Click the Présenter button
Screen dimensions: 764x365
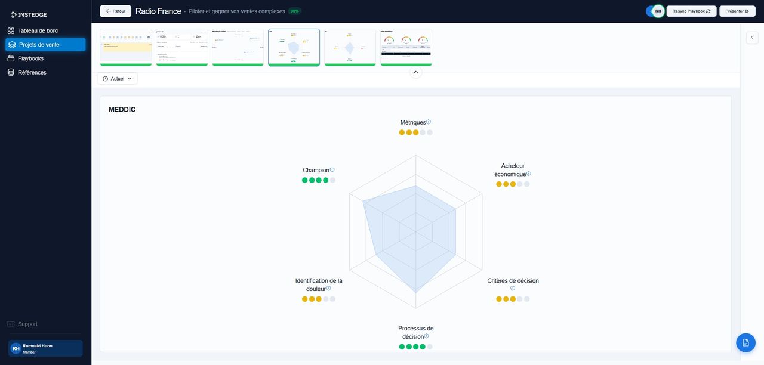coord(737,11)
